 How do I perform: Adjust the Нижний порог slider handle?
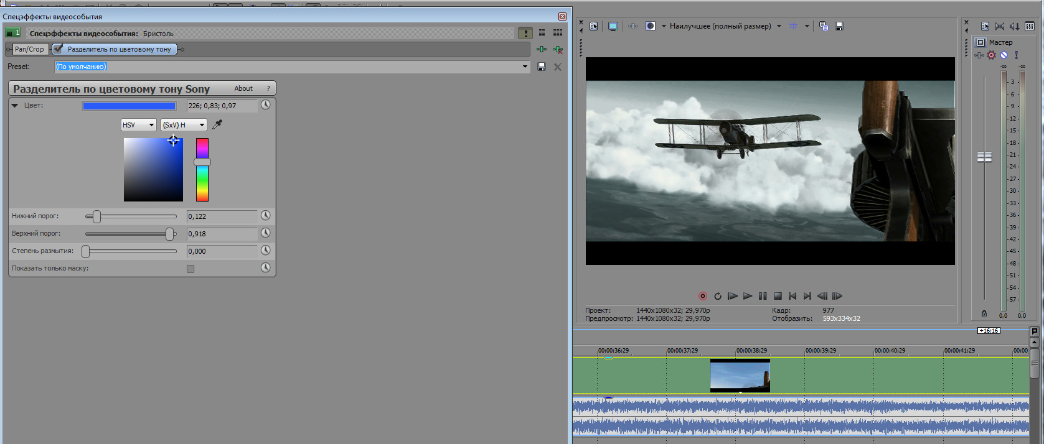click(96, 216)
